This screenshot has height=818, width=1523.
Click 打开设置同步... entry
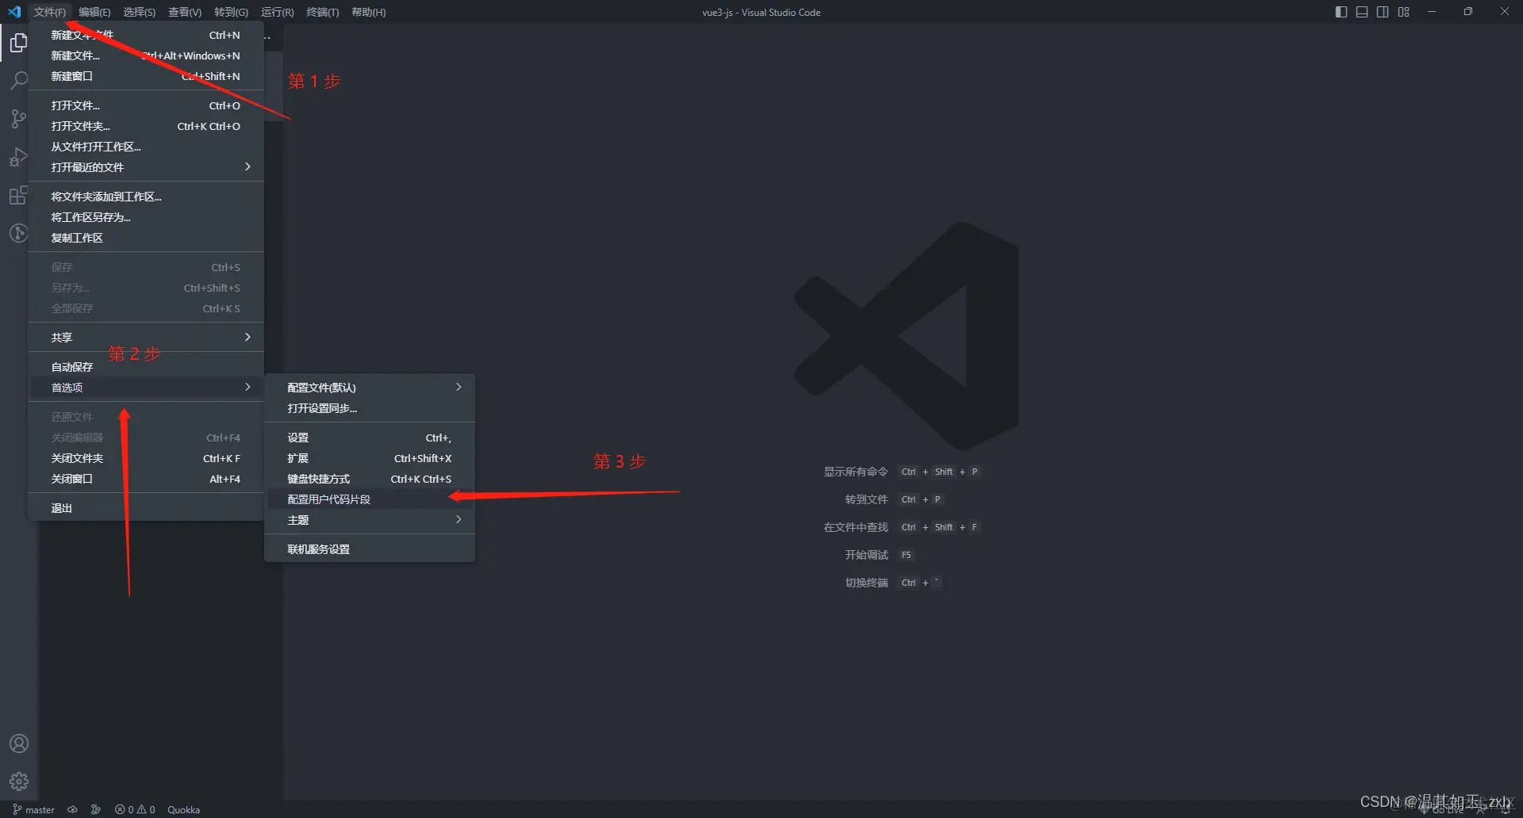point(370,408)
